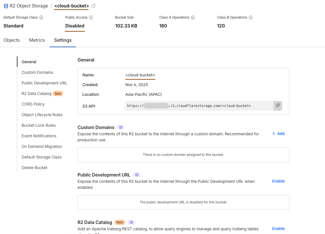
Task: Click the S3 API URL field
Action: (197, 106)
